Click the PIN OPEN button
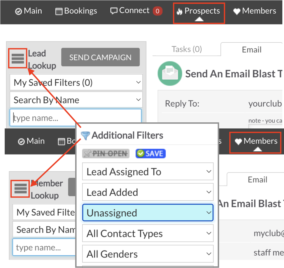The width and height of the screenshot is (284, 268). (x=106, y=153)
